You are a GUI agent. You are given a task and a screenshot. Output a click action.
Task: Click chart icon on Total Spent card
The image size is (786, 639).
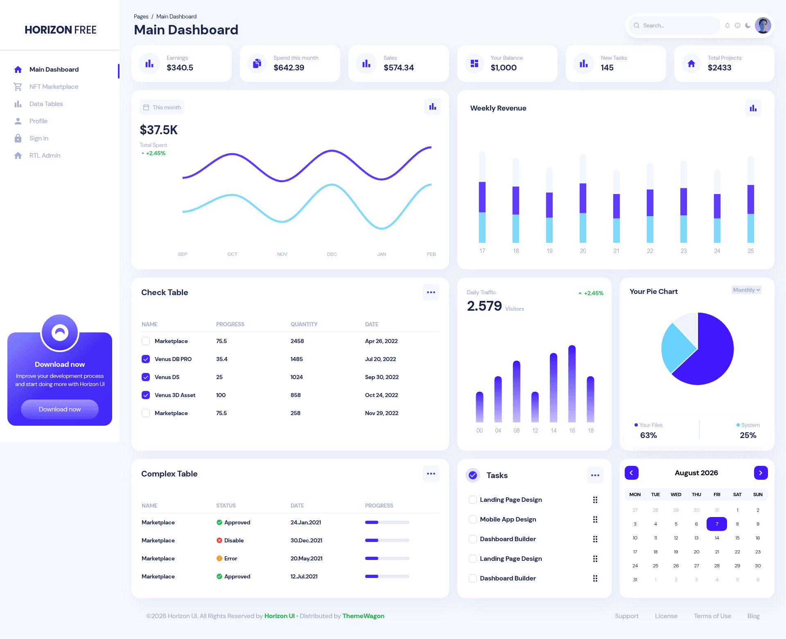coord(433,106)
